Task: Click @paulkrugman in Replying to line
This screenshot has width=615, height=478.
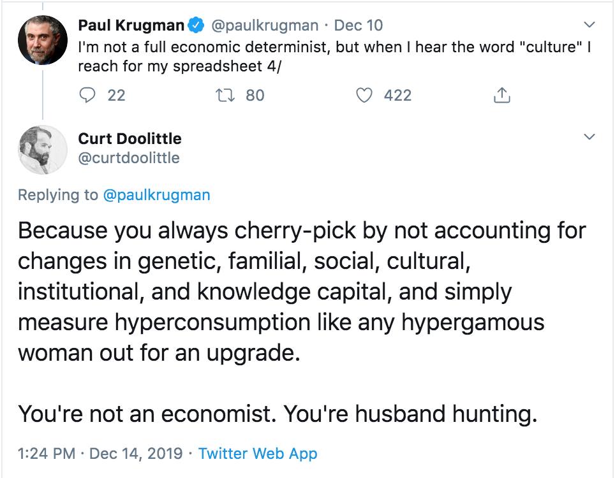Action: tap(156, 195)
